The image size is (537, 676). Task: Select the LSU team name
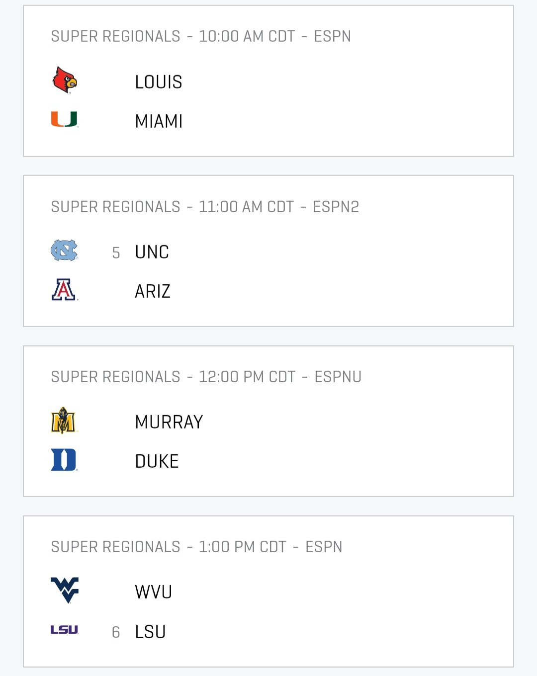151,632
